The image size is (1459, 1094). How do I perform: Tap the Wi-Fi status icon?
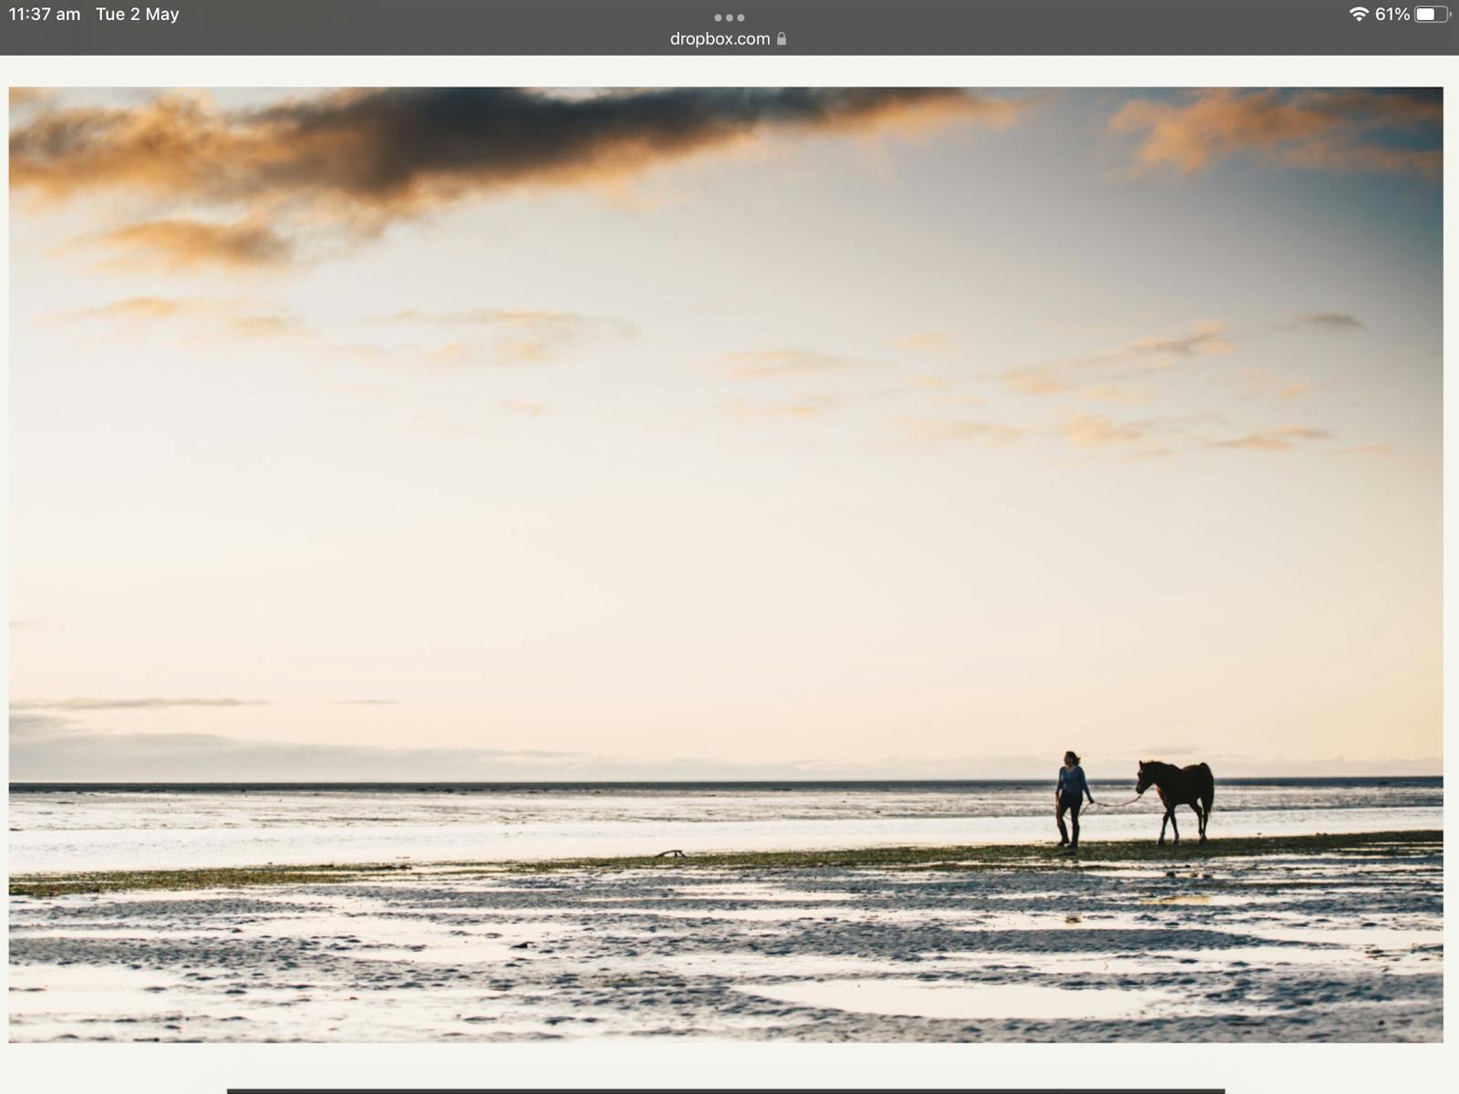pyautogui.click(x=1358, y=15)
